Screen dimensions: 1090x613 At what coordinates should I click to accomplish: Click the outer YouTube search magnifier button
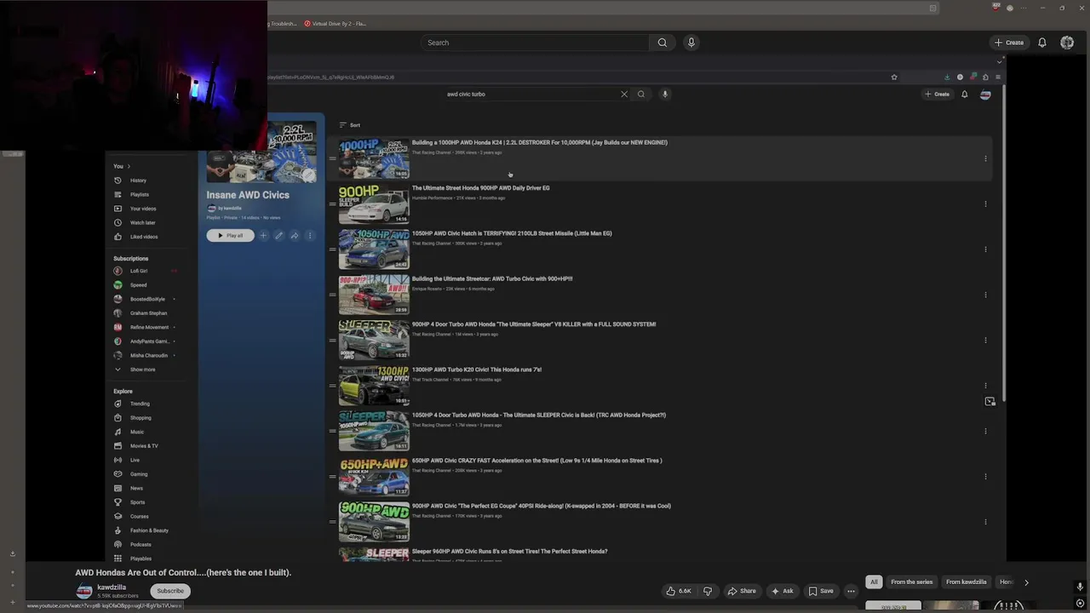click(x=662, y=43)
